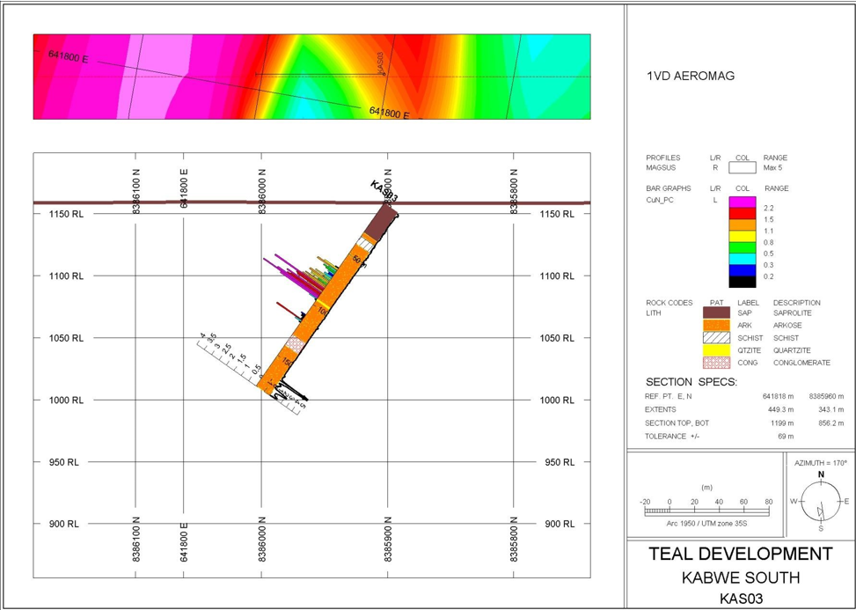Select the orange ARK arkose pattern swatch
856x610 pixels.
pos(716,326)
